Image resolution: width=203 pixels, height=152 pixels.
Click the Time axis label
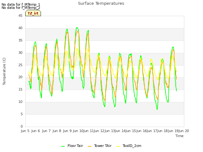pyautogui.click(x=180, y=136)
